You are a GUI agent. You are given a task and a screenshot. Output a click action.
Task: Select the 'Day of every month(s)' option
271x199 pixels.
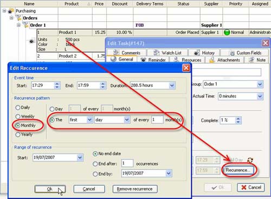[52, 109]
